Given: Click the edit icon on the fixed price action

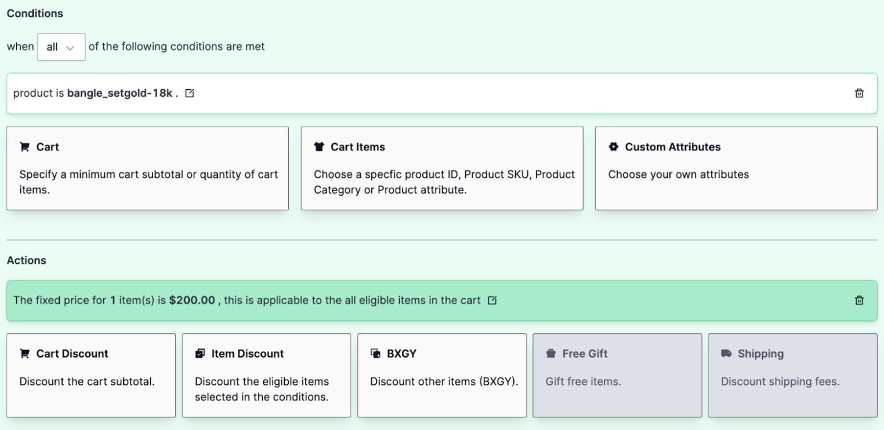Looking at the screenshot, I should (x=492, y=300).
